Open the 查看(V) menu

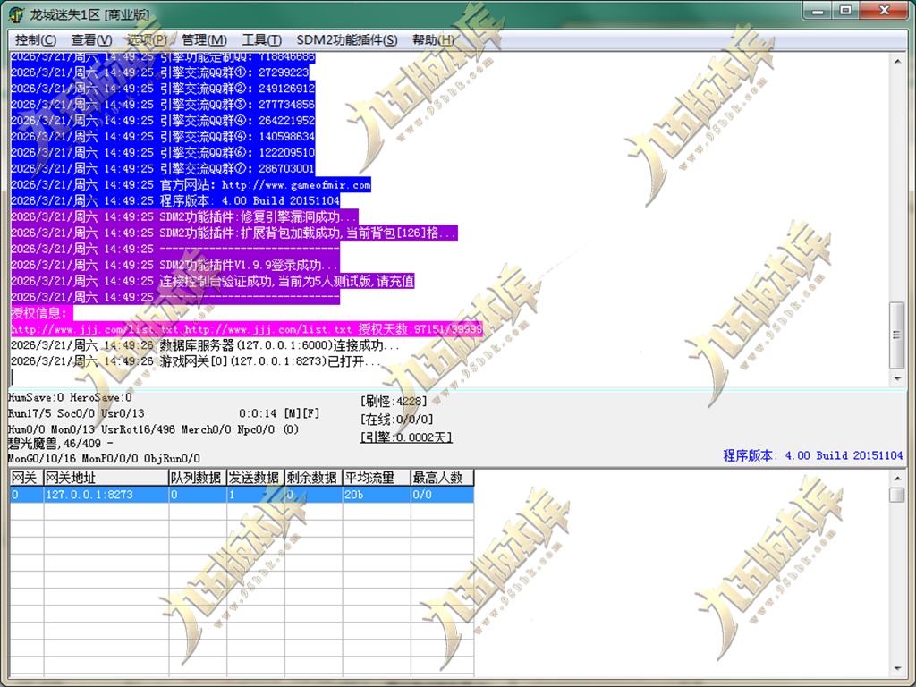tap(91, 39)
